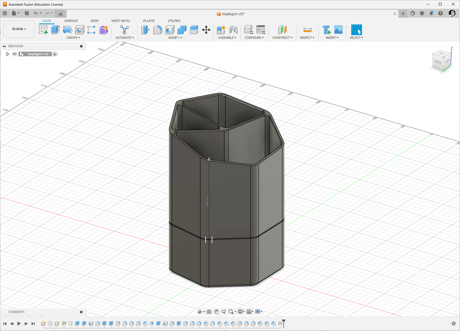Open timeline settings gear
The height and width of the screenshot is (331, 460).
click(x=454, y=324)
